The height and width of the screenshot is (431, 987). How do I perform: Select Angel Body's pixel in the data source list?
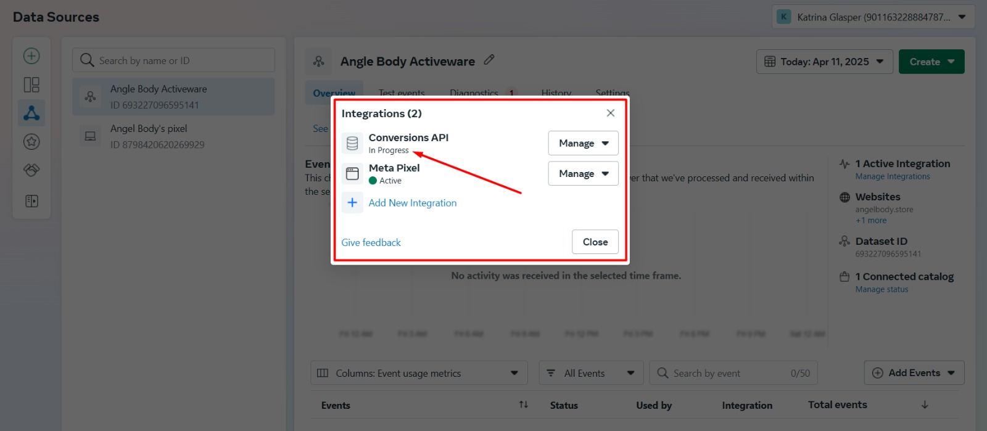click(173, 136)
